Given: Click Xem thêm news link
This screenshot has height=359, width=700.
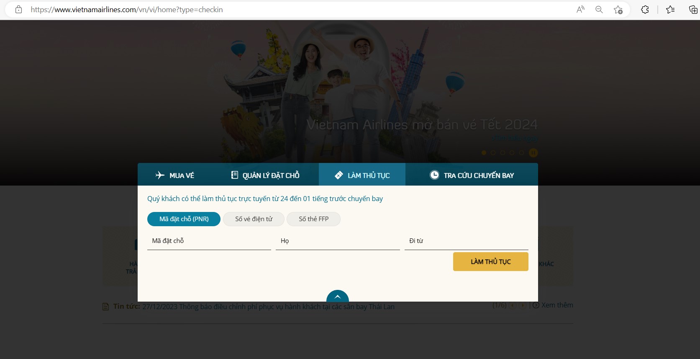Looking at the screenshot, I should point(557,305).
